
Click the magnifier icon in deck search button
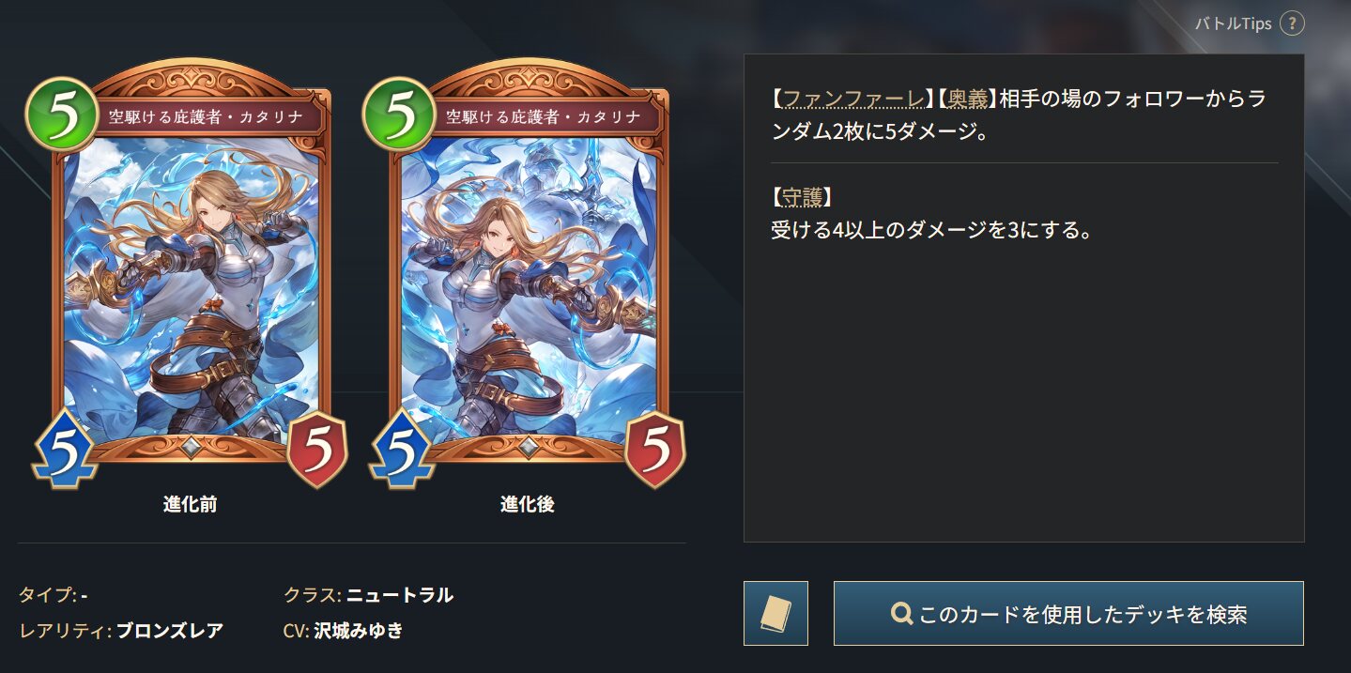901,614
